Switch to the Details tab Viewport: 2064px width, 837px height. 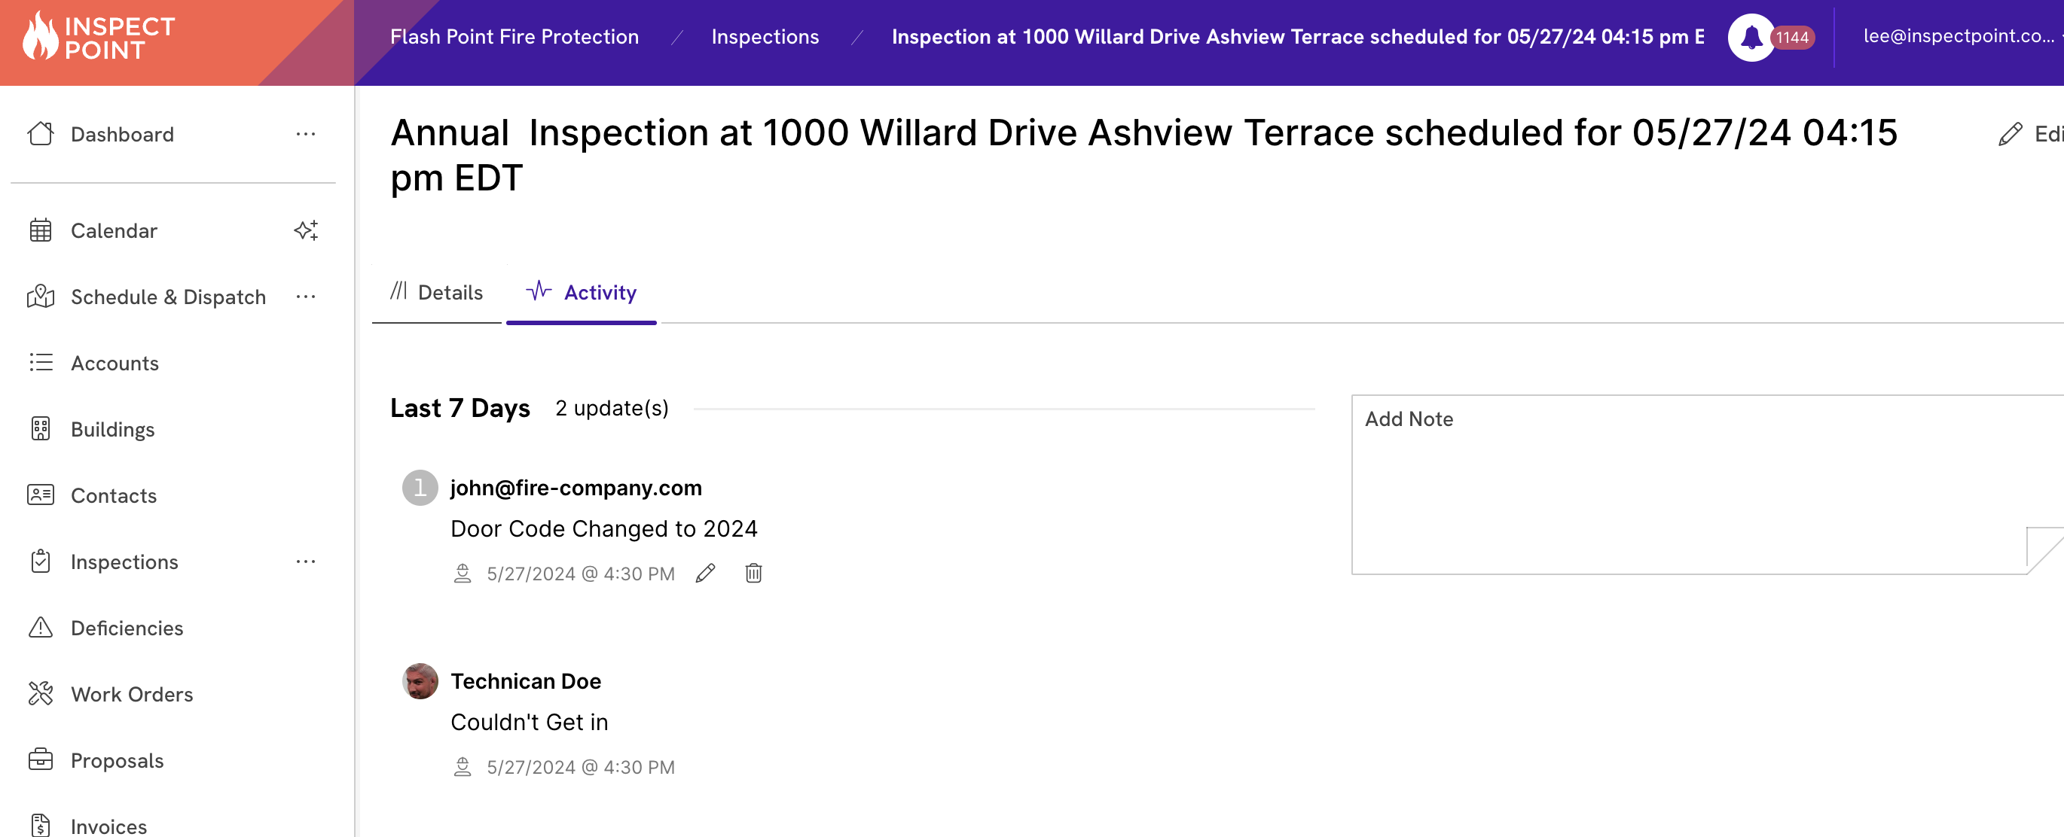click(437, 292)
